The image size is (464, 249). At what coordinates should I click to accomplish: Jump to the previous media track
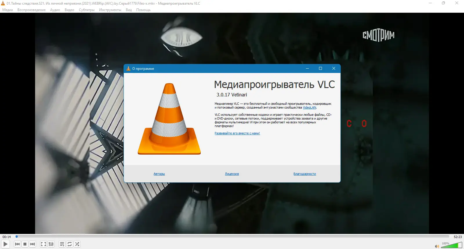(17, 244)
